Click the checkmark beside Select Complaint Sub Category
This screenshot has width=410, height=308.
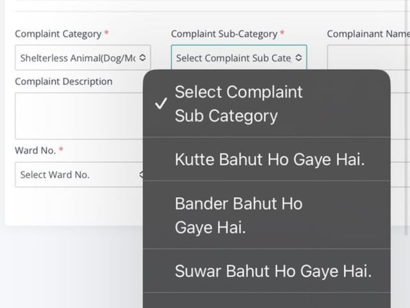click(162, 104)
